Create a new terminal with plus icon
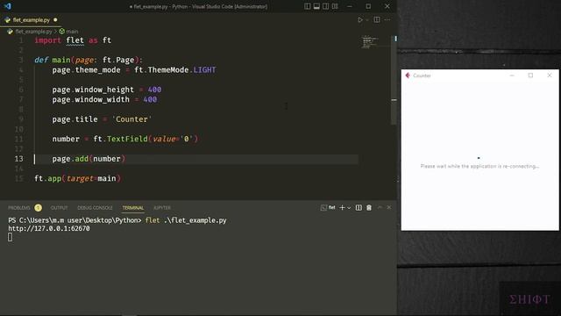561x316 pixels. [x=342, y=207]
